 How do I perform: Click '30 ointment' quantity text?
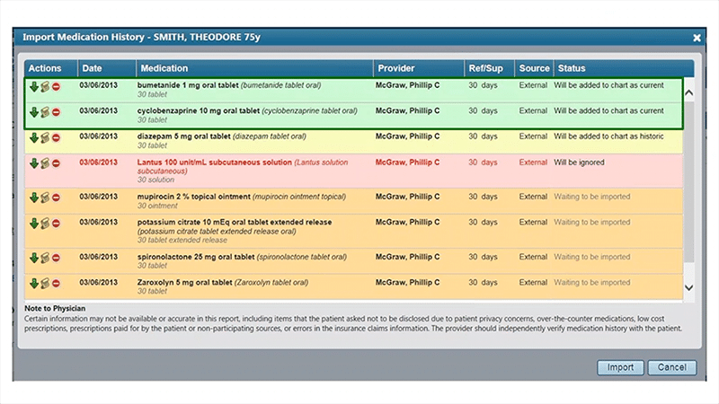[157, 206]
